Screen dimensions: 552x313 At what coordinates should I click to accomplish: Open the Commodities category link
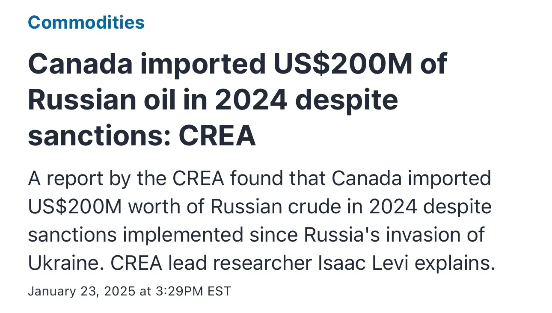[86, 22]
